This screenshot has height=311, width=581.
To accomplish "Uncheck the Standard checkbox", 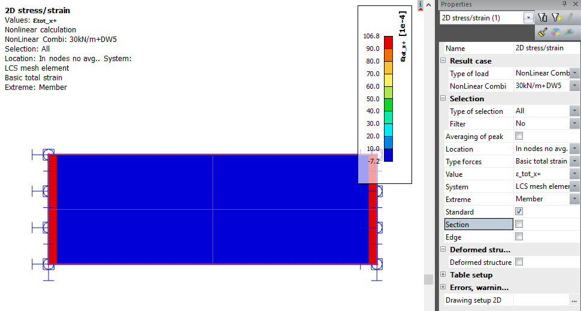I will [x=519, y=212].
